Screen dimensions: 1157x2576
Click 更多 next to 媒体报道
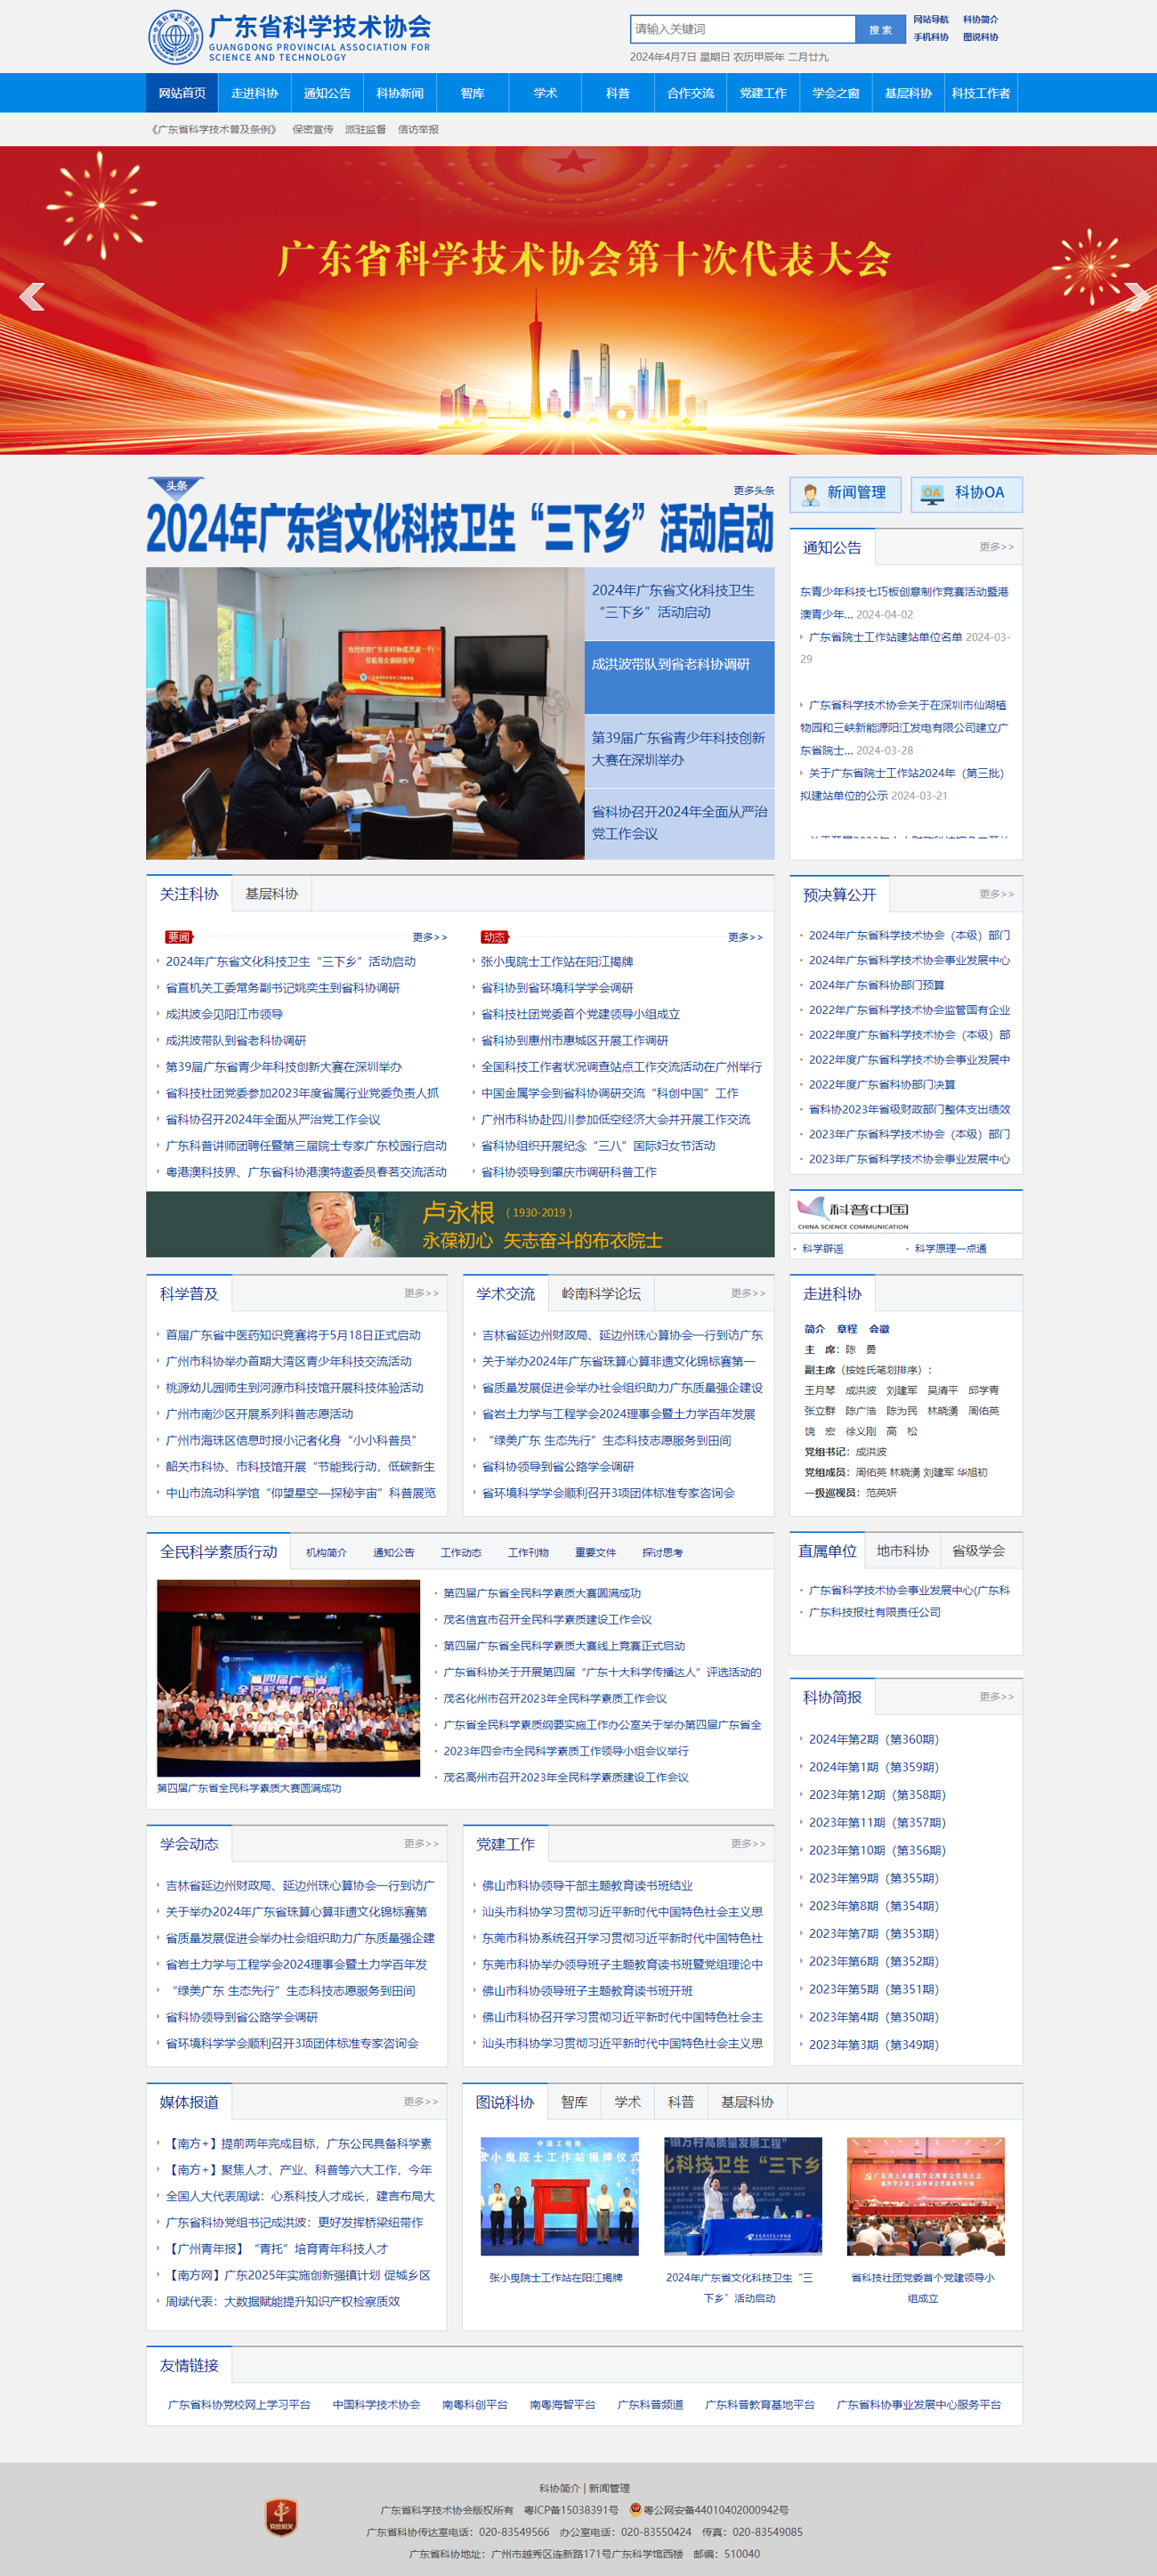pos(421,2102)
